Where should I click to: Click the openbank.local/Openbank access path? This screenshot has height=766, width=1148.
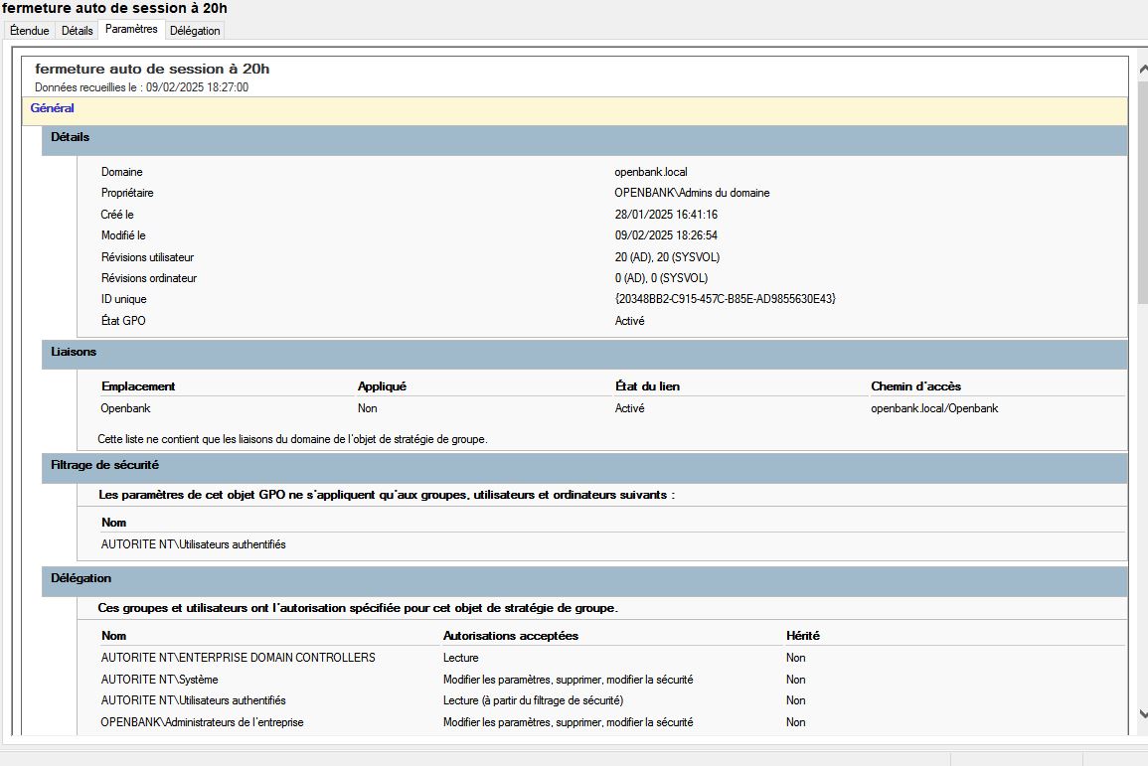coord(934,408)
